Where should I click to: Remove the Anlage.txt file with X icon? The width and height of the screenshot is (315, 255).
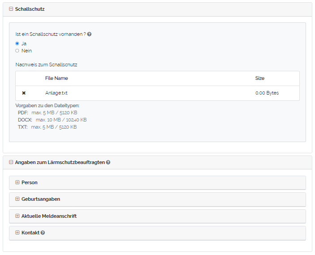point(24,93)
